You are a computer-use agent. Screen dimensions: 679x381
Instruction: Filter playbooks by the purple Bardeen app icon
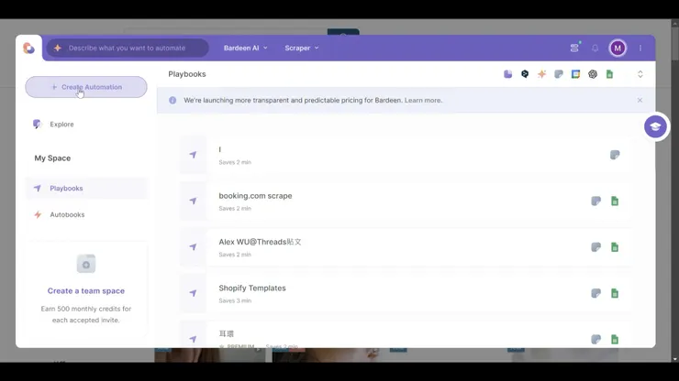[x=508, y=74]
